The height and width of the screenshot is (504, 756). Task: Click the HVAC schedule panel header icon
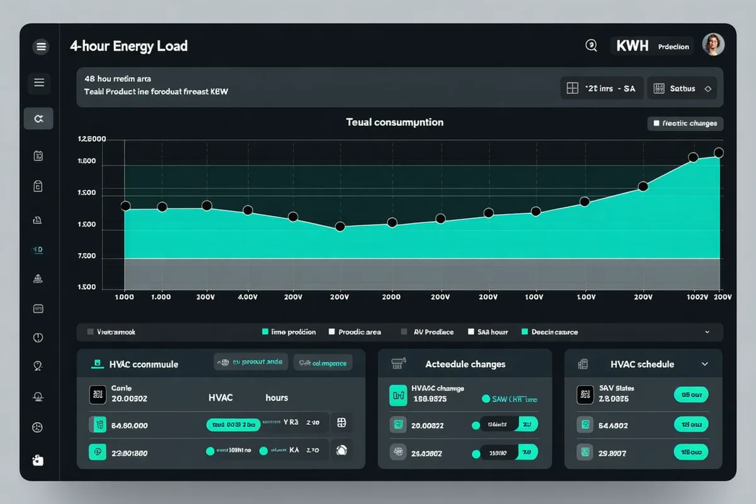pyautogui.click(x=583, y=364)
